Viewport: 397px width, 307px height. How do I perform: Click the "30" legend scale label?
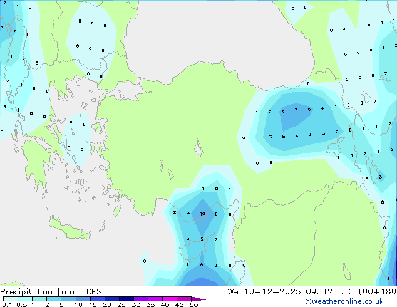click(136, 304)
